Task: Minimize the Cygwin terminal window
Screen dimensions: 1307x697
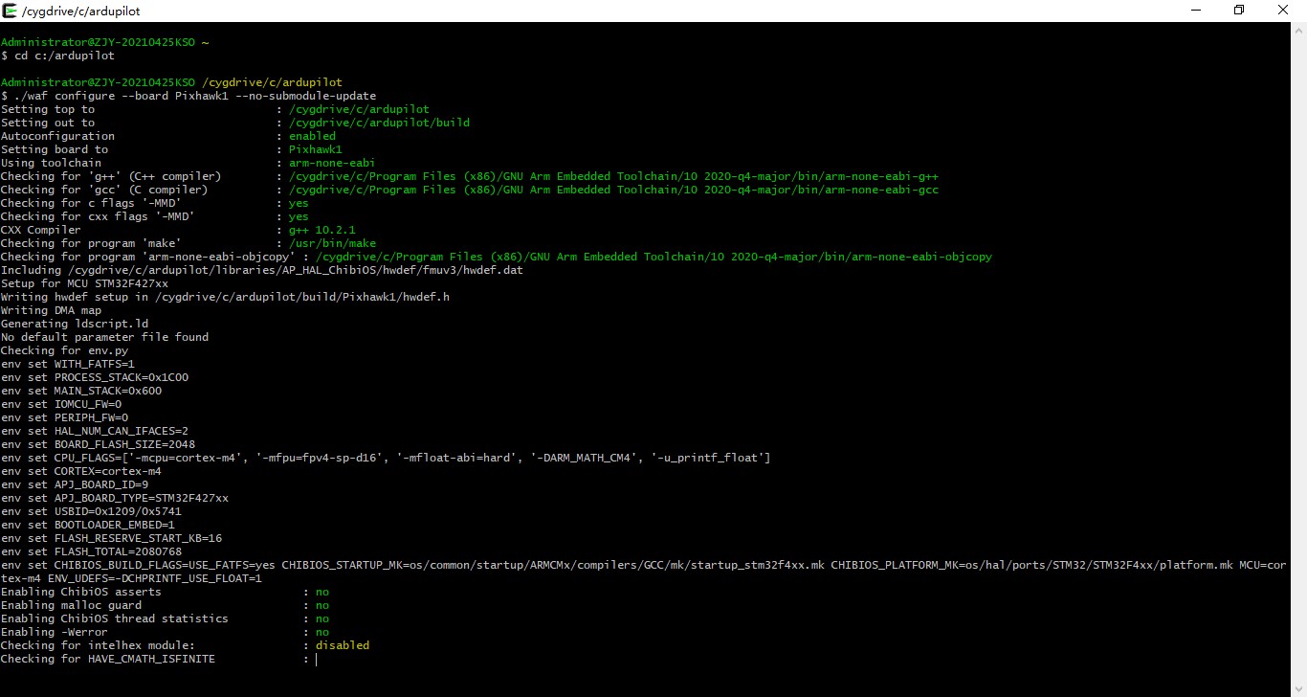Action: click(x=1196, y=11)
